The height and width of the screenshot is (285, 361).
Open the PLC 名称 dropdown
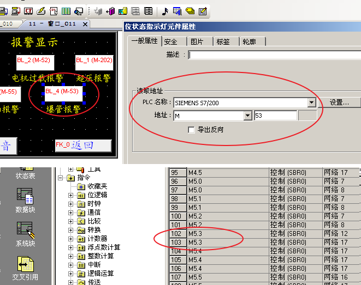pos(311,102)
